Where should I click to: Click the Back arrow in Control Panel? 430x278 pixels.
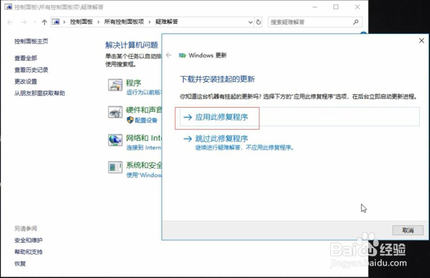[10, 22]
